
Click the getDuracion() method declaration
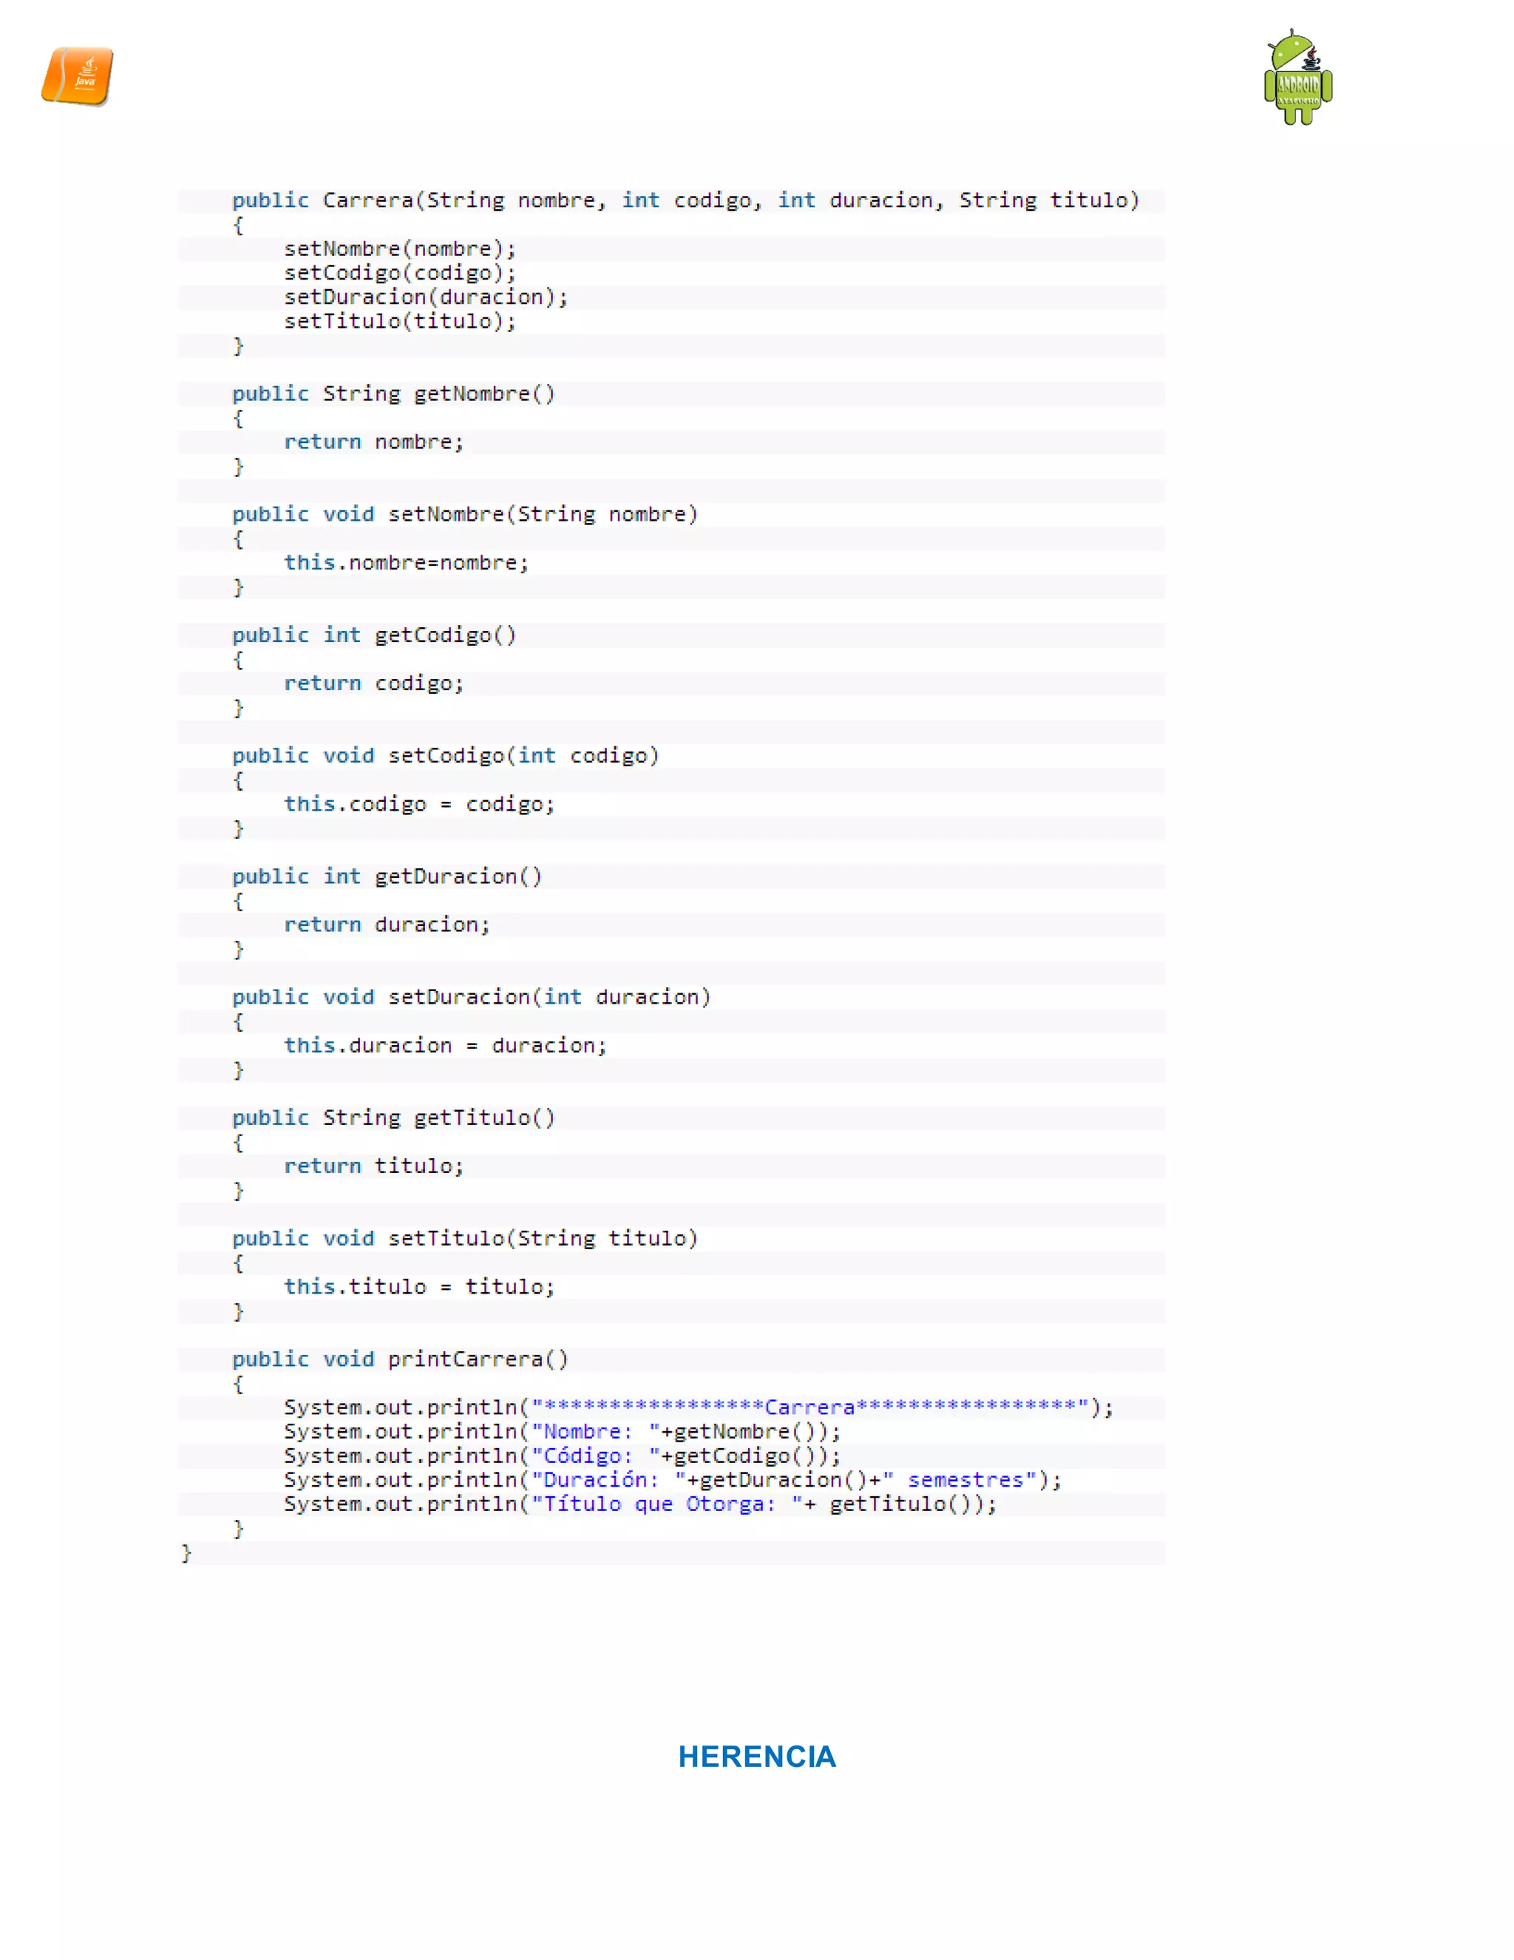click(x=387, y=876)
